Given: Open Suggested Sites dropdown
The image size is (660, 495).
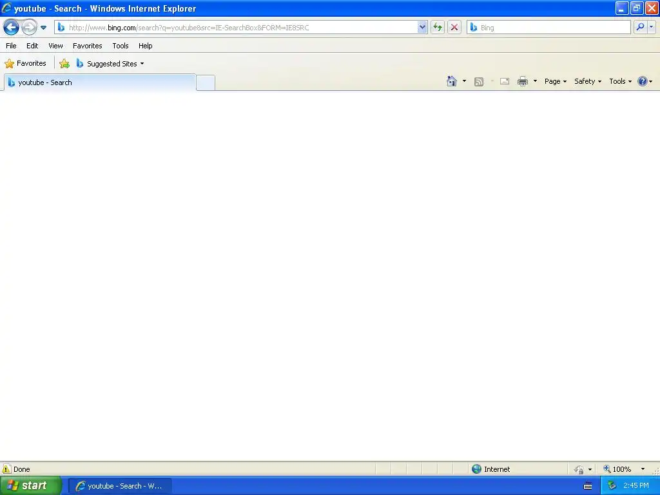Looking at the screenshot, I should (x=110, y=64).
